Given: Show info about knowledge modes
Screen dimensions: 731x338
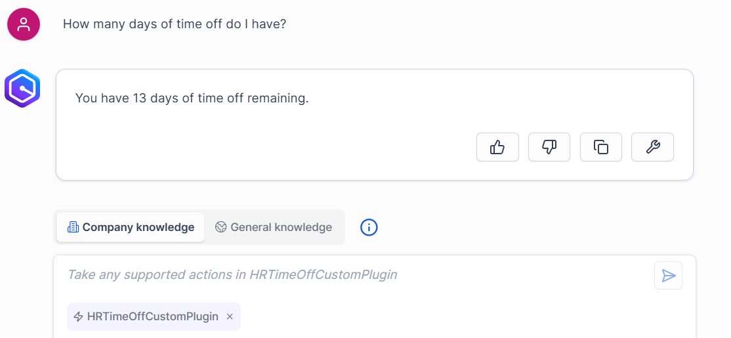Looking at the screenshot, I should pyautogui.click(x=369, y=228).
